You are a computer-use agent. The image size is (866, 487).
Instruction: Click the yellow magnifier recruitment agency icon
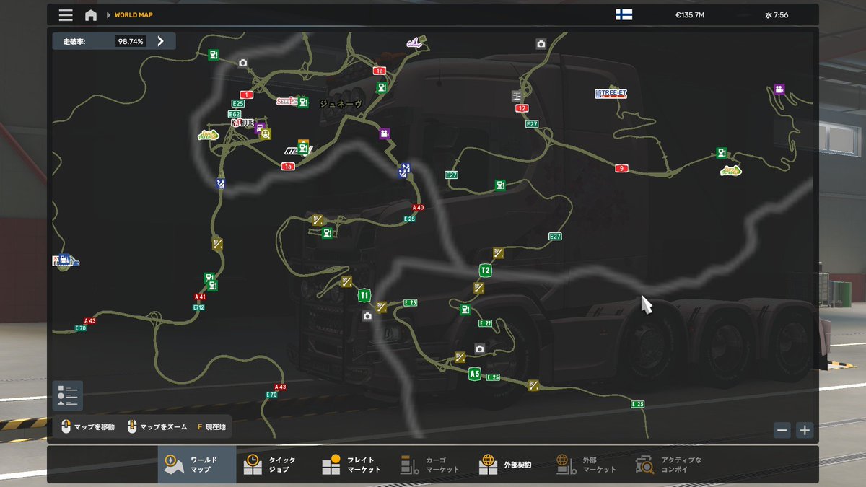[266, 133]
